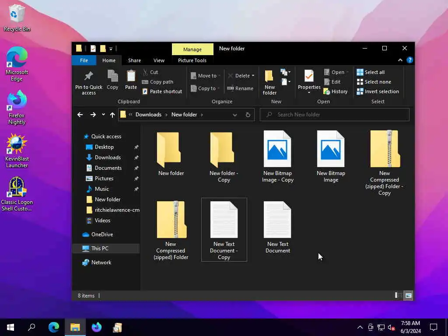Select the Recycle Bin desktop icon
Viewport: 448px width, 336px height.
17,18
